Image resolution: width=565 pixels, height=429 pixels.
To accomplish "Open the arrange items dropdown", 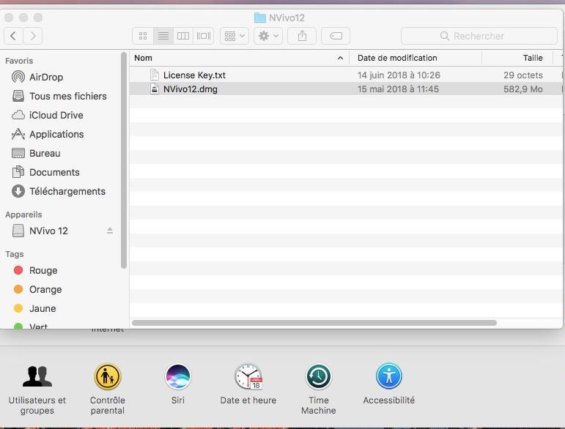I will (235, 36).
